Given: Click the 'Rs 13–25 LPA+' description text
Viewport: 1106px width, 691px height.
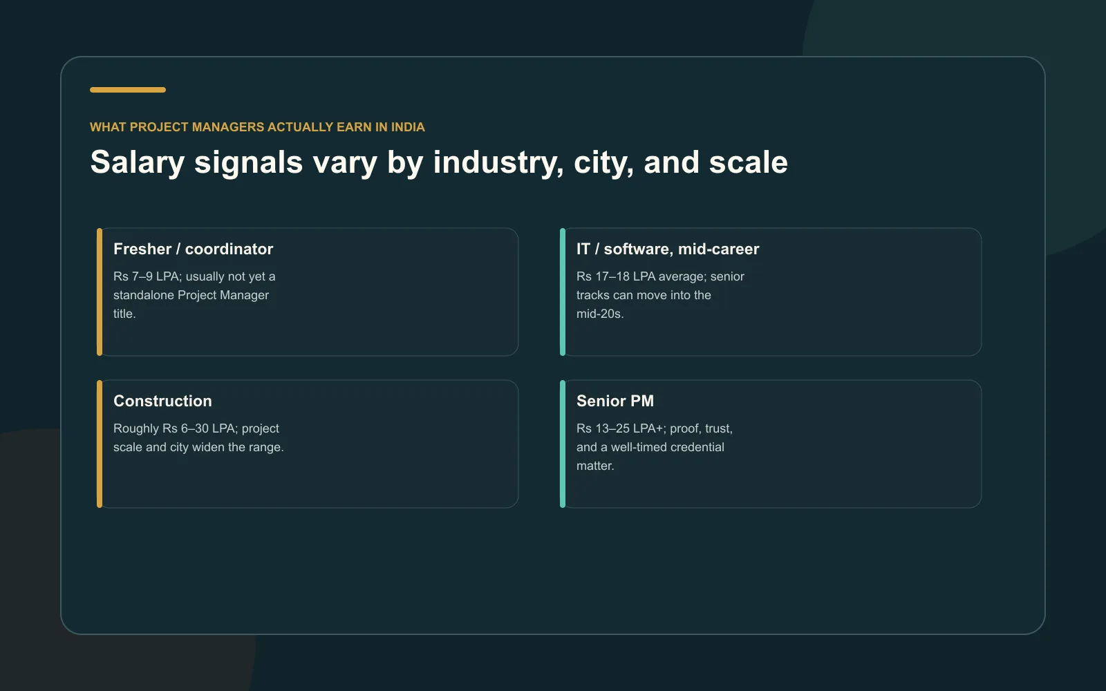Looking at the screenshot, I should [655, 447].
